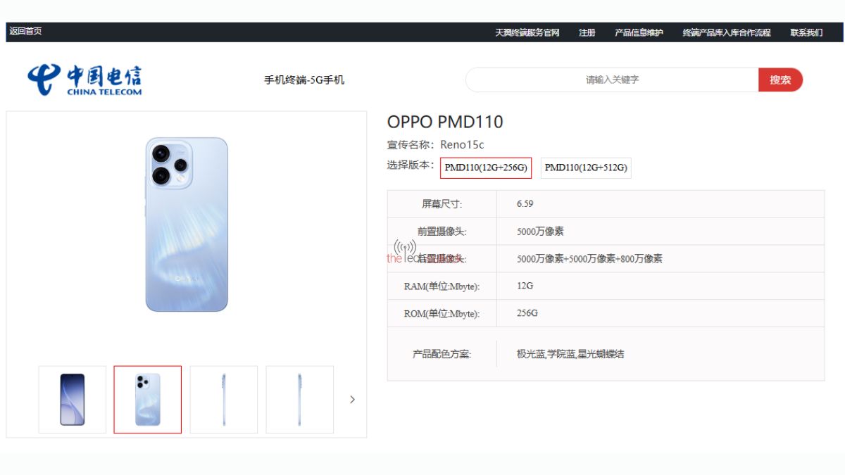The image size is (845, 475).
Task: Select the PMD110(12G+256G) version option
Action: coord(486,168)
